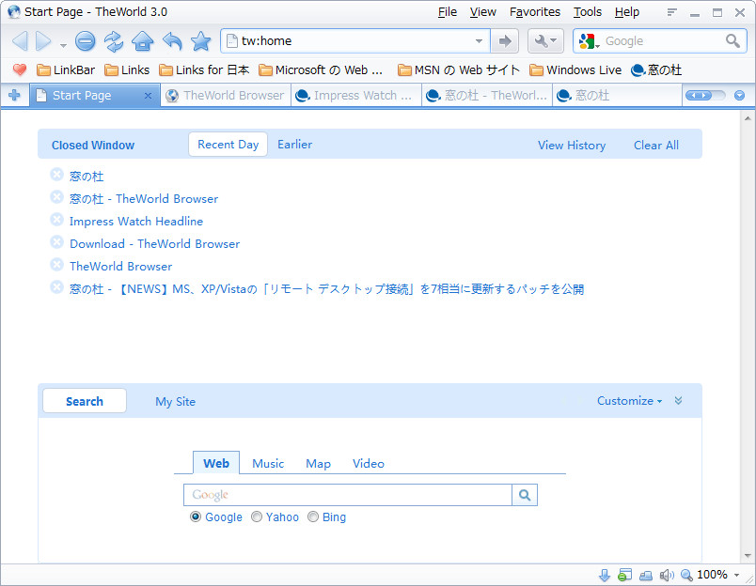Click the red heart favorites icon
Screen dimensions: 756x586
[x=20, y=70]
